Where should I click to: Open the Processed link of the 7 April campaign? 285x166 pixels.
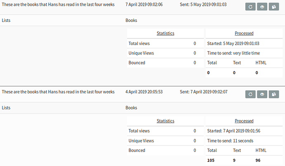244,121
